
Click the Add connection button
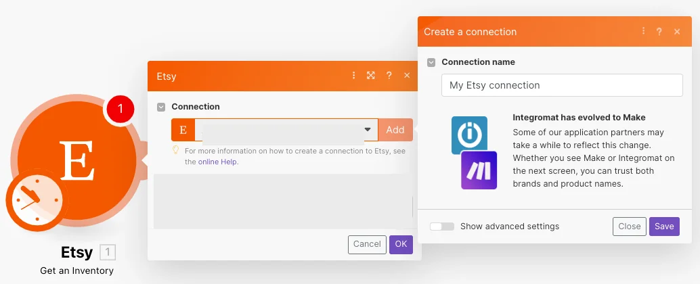[395, 130]
